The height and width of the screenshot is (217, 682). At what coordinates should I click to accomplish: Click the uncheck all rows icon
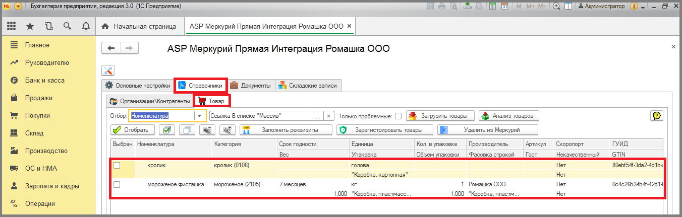tap(187, 130)
